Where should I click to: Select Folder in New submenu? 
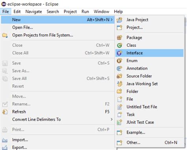click(150, 91)
